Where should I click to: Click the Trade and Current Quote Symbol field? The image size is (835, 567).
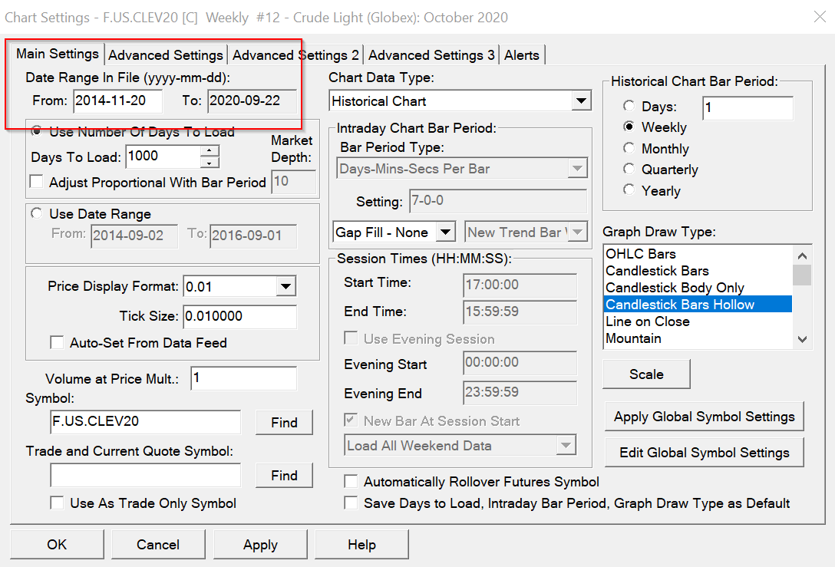click(x=145, y=475)
